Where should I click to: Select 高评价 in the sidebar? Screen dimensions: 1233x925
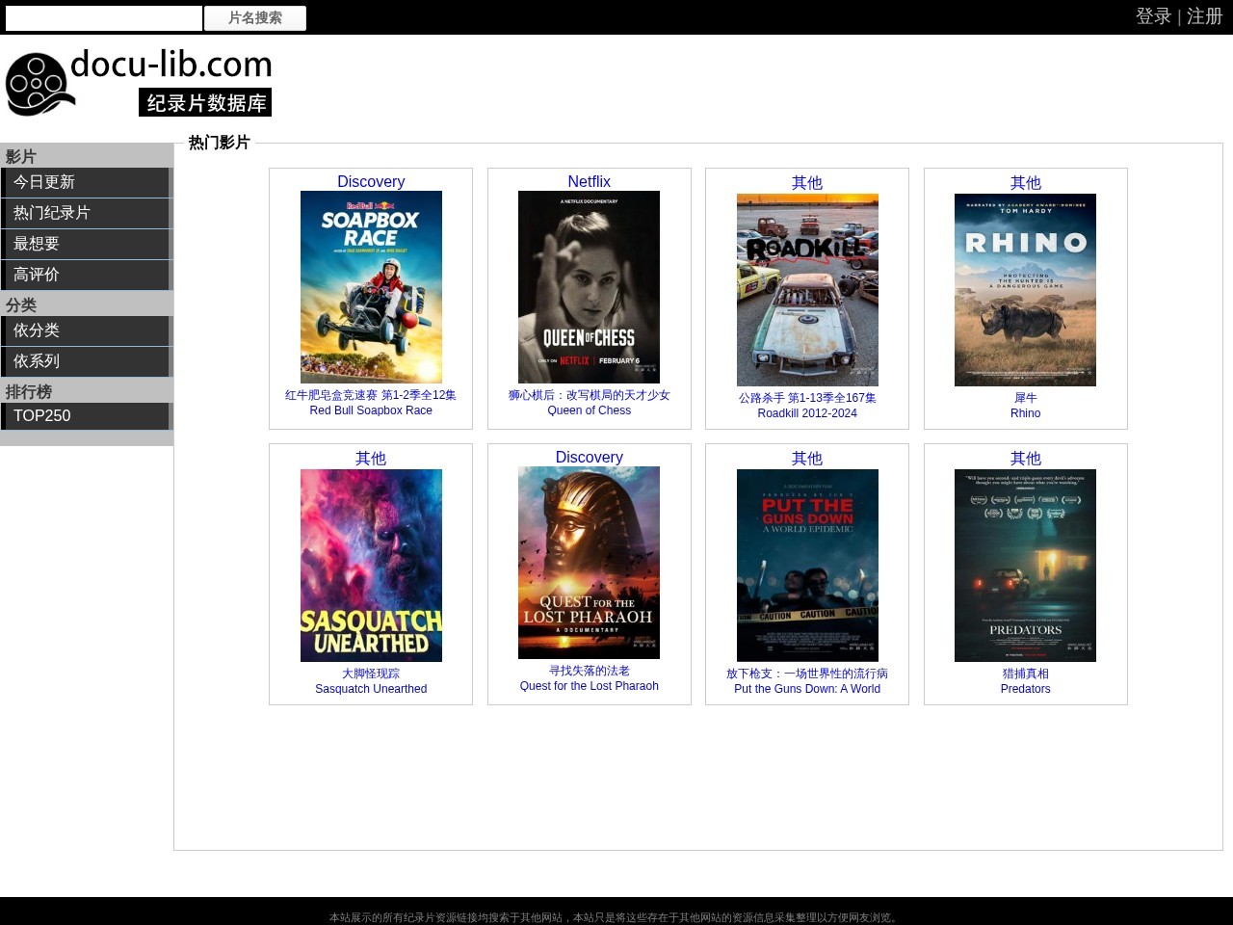tap(87, 275)
